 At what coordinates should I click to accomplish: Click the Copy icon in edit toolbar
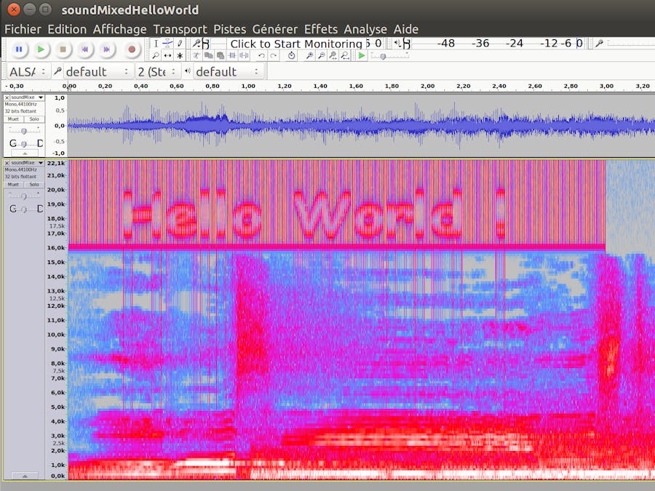point(208,55)
